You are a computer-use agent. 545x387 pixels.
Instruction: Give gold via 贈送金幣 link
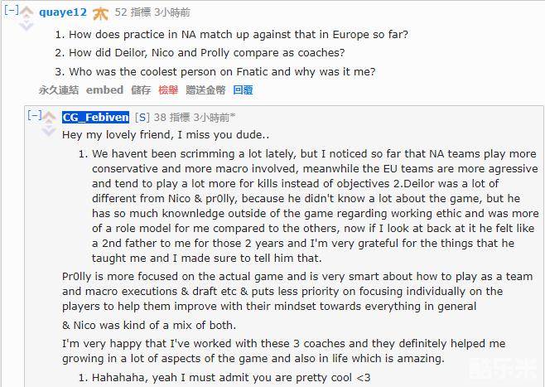(x=205, y=89)
